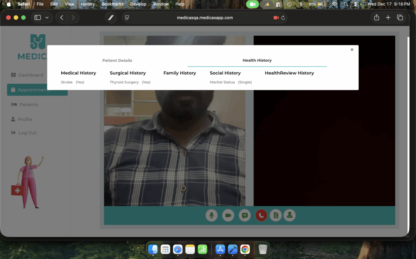Open the 81% battery status menu
Image resolution: width=416 pixels, height=259 pixels.
click(x=316, y=4)
